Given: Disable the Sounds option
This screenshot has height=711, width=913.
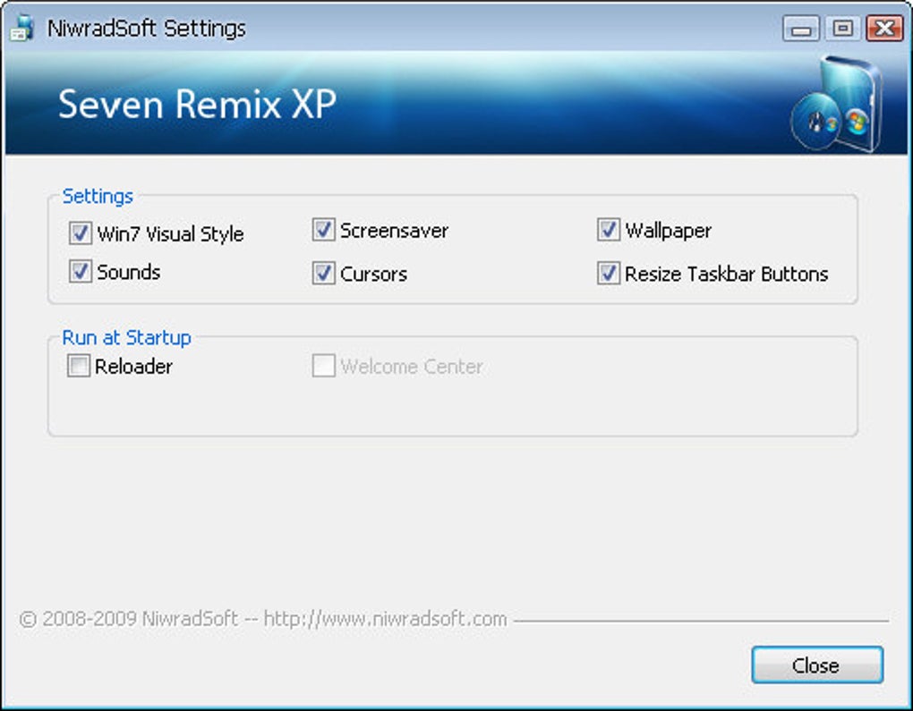Looking at the screenshot, I should point(81,272).
